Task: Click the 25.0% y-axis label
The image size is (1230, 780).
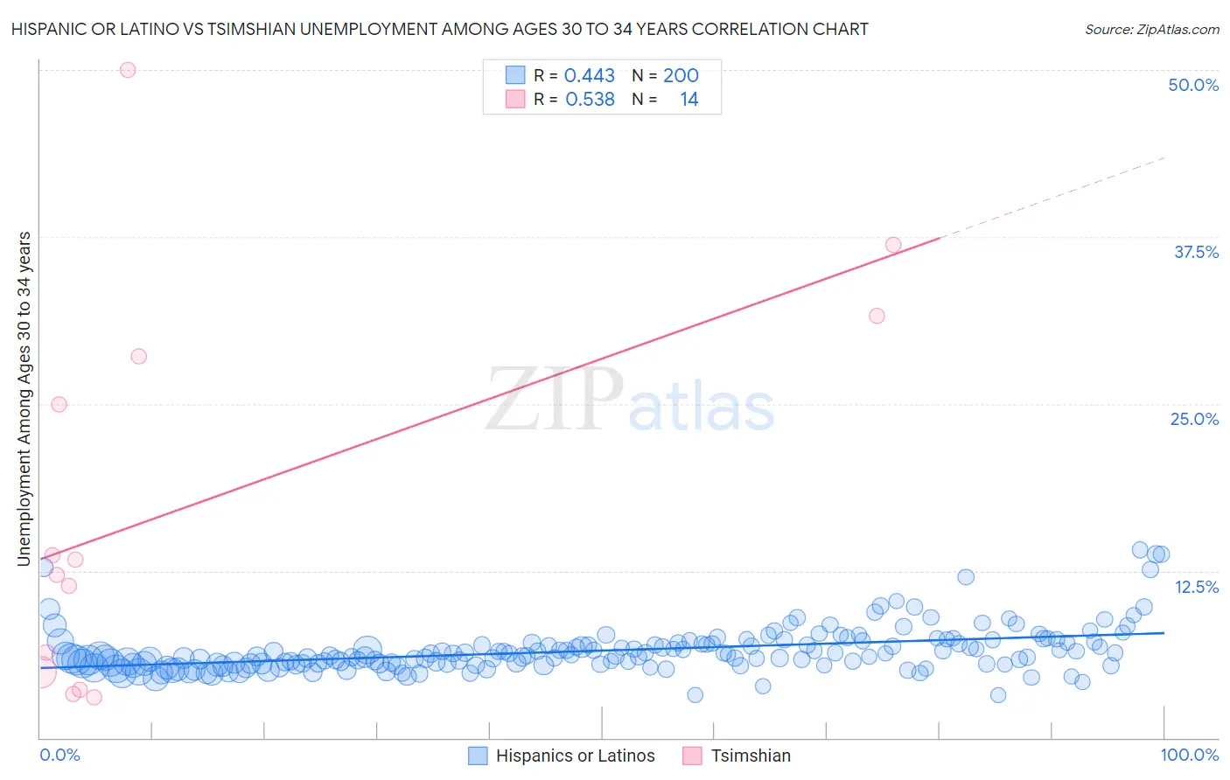Action: click(1194, 419)
